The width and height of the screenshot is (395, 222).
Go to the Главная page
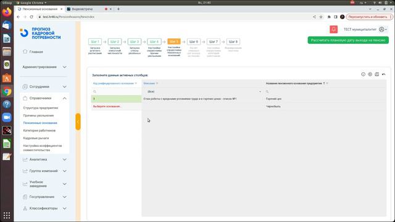click(36, 52)
